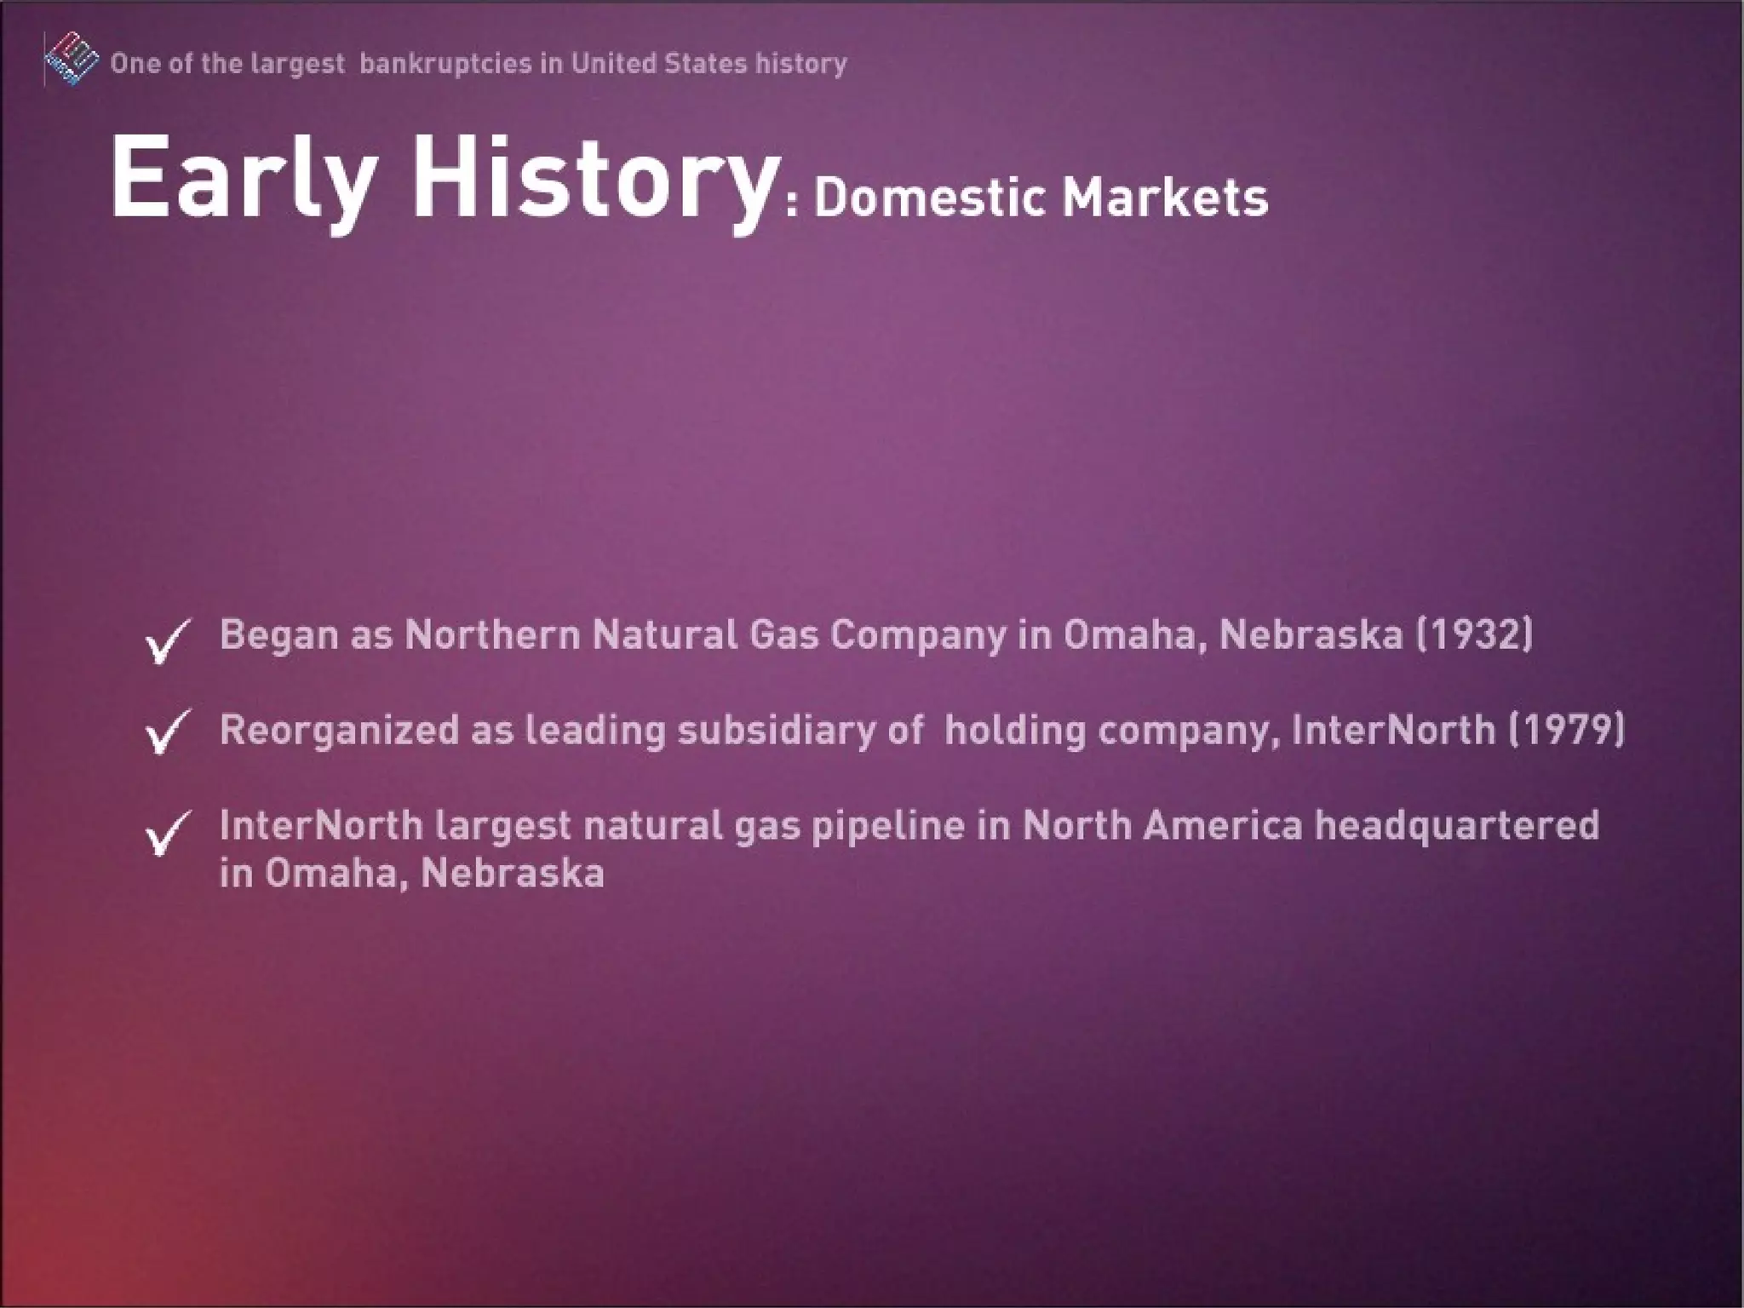Click the "in Omaha, Nebraska" continuation line
Viewport: 1744px width, 1308px height.
(x=412, y=874)
